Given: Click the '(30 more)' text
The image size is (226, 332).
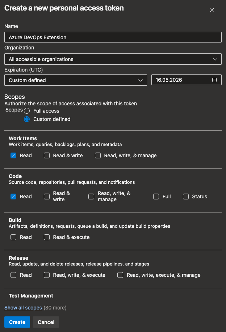Looking at the screenshot, I should point(55,308).
